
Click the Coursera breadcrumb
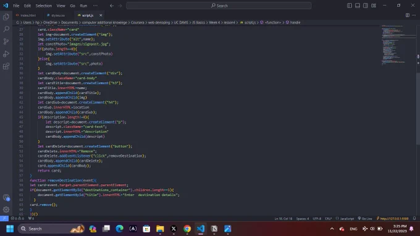click(x=137, y=22)
